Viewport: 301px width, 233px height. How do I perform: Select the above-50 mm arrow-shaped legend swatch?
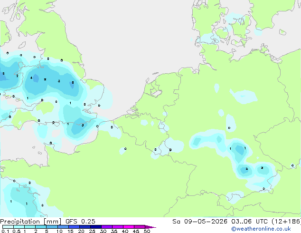coord(150,227)
